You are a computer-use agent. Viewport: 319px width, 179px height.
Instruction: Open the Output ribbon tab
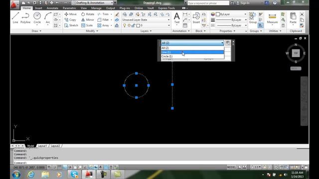pyautogui.click(x=111, y=8)
